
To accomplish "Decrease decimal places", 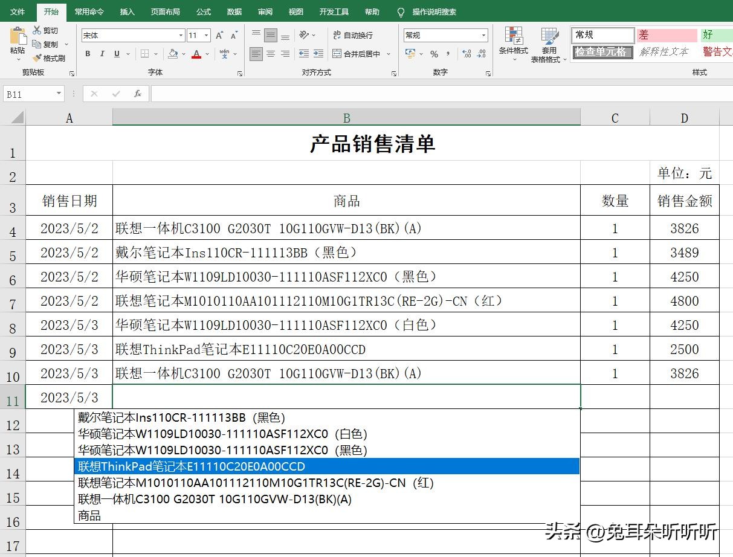I will [482, 54].
